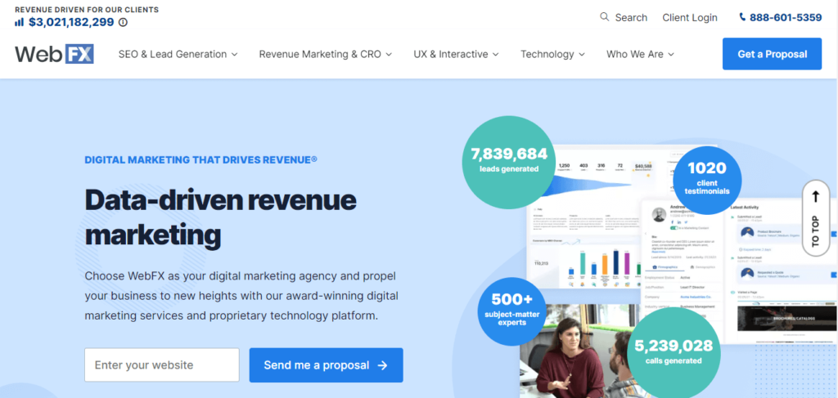Click the 5,239,028 calls generated circle
This screenshot has height=398, width=838.
pyautogui.click(x=674, y=353)
